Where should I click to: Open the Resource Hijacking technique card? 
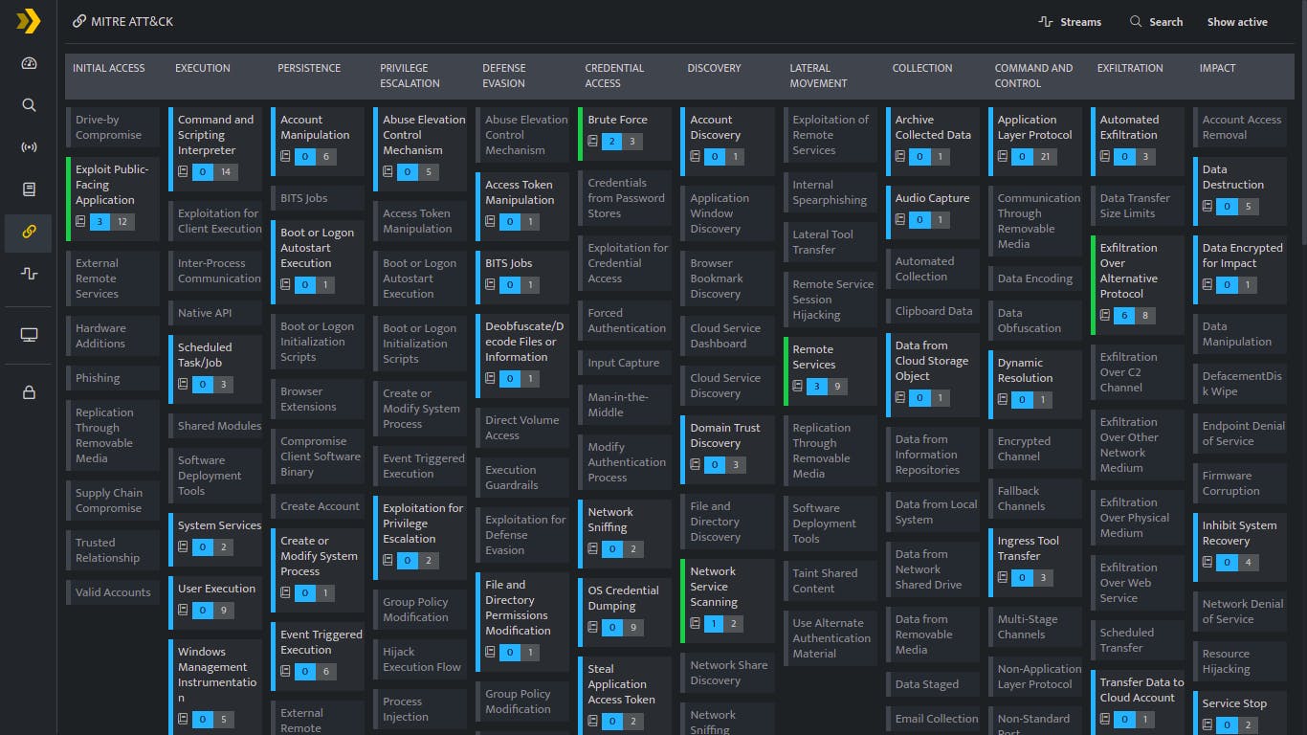[1240, 661]
